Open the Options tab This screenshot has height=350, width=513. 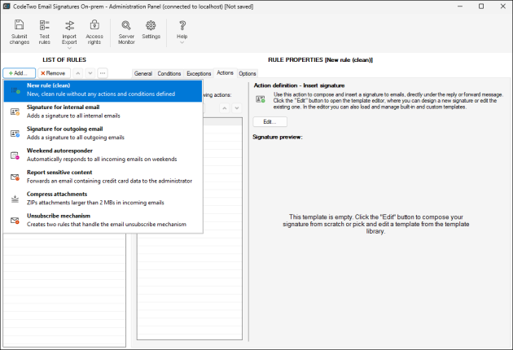247,73
